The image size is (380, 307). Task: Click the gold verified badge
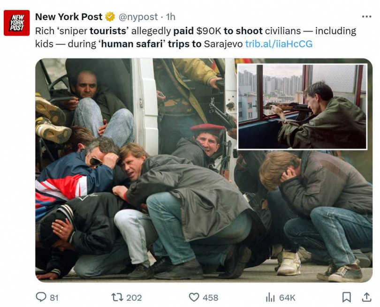tap(110, 17)
